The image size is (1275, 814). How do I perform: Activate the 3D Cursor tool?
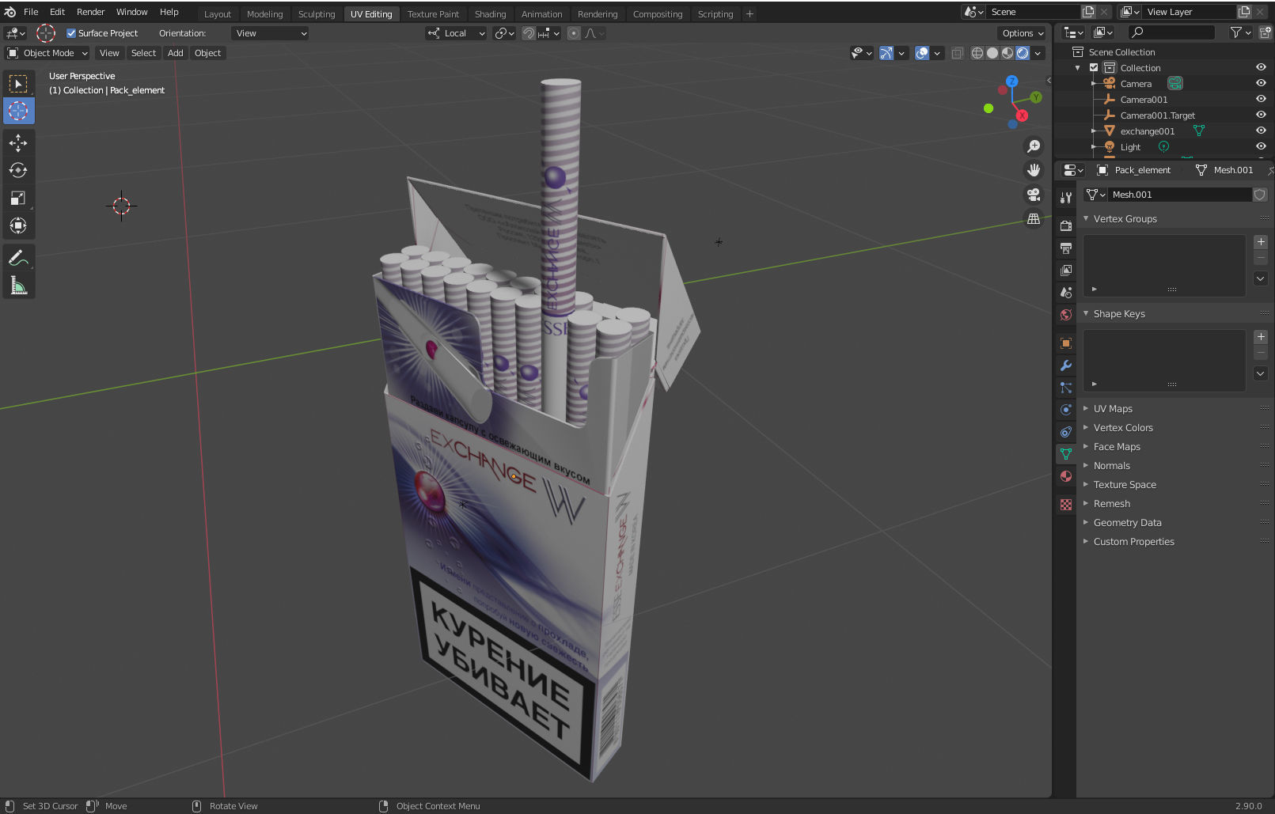[18, 111]
